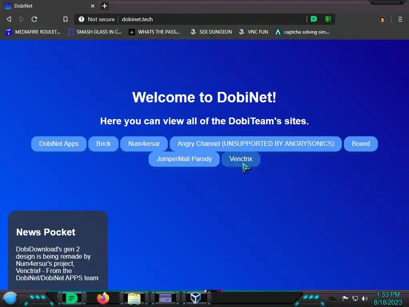Open the network tray icon
409x307 pixels.
point(355,298)
